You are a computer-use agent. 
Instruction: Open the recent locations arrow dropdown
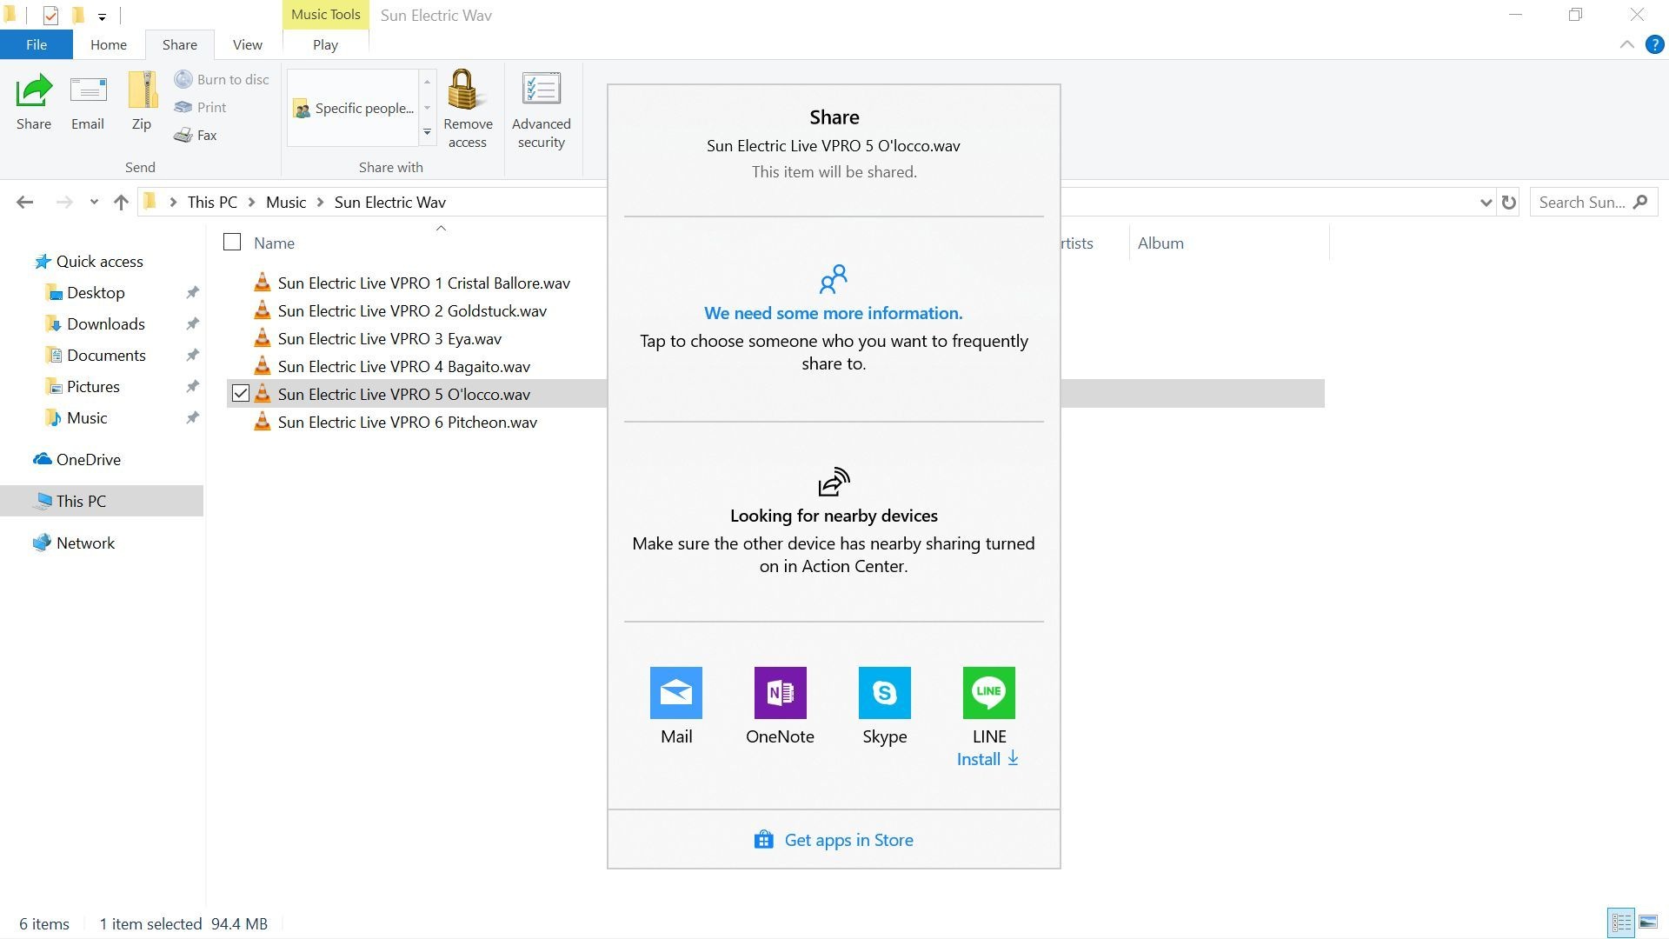(94, 203)
